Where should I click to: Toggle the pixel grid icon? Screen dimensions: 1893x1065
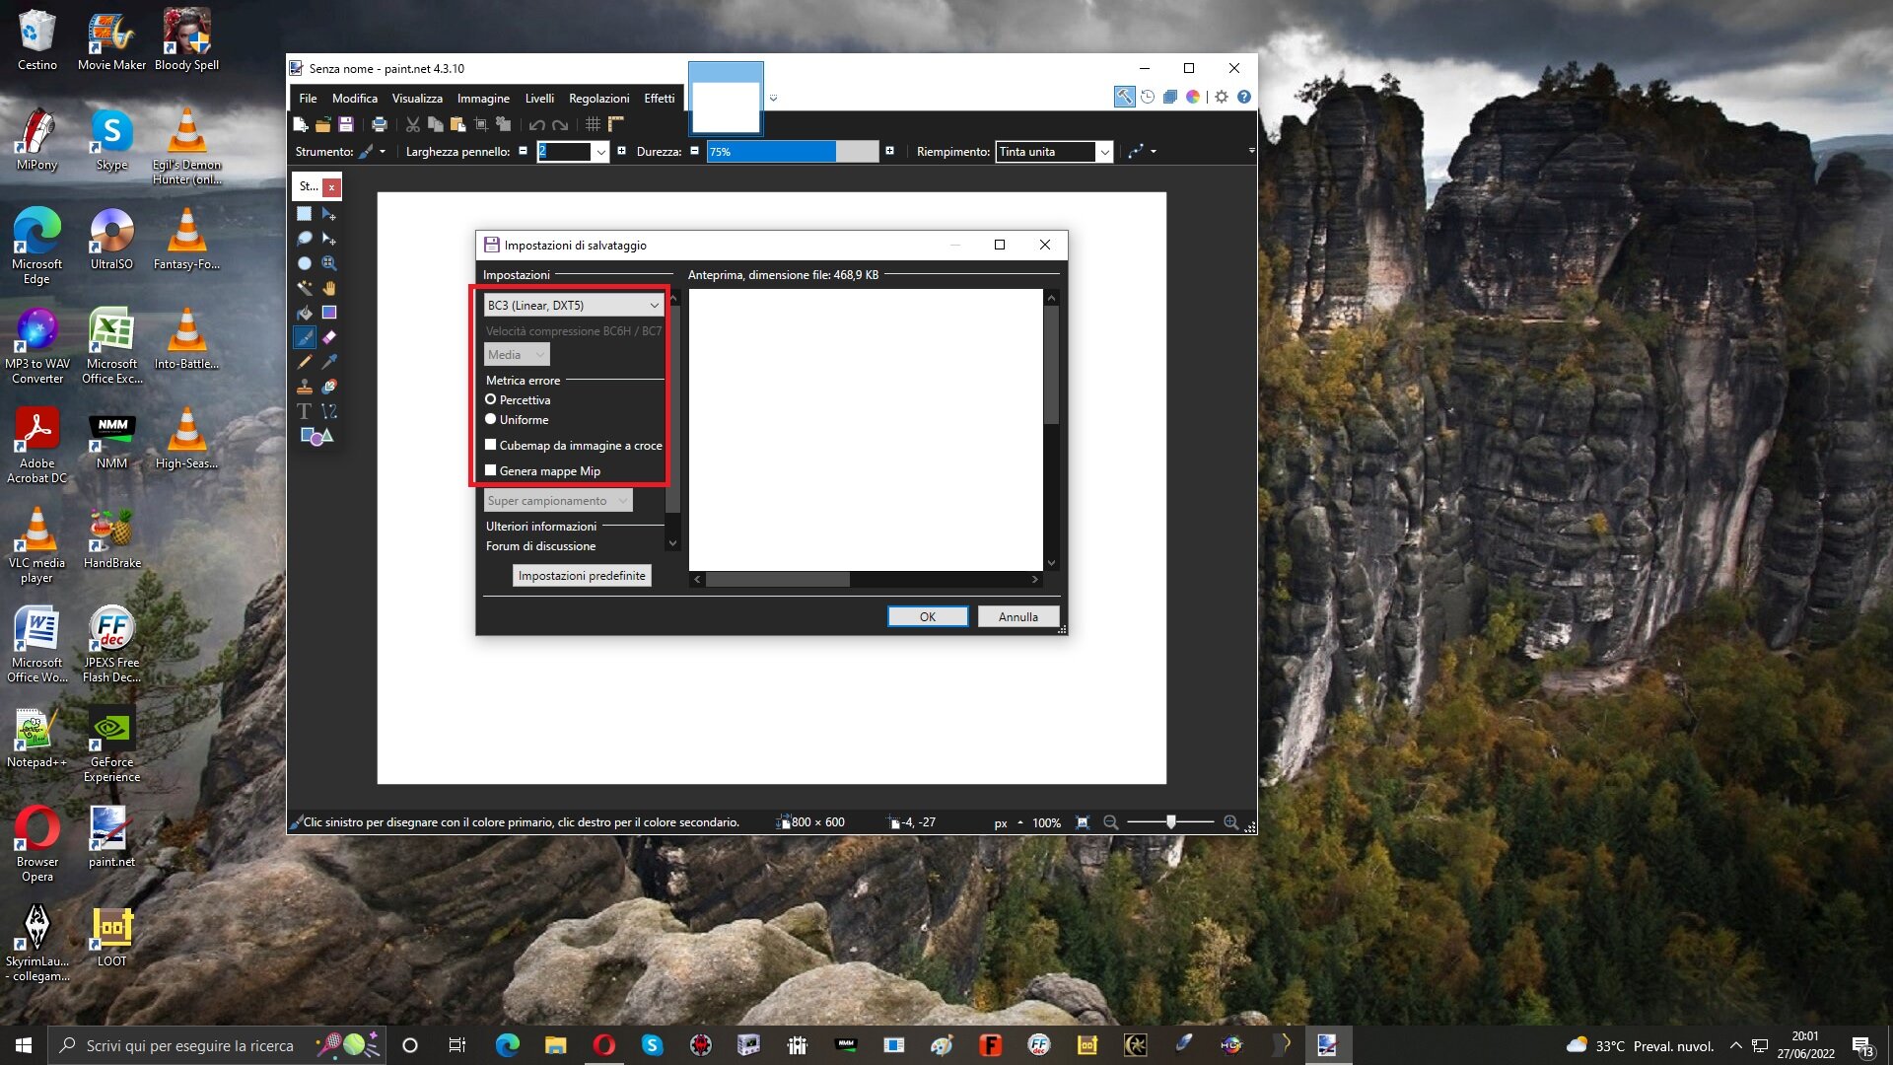click(x=593, y=124)
